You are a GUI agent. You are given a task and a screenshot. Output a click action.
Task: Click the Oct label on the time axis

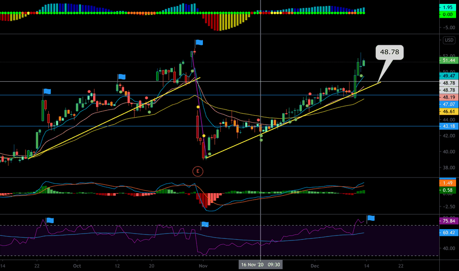[x=77, y=266]
